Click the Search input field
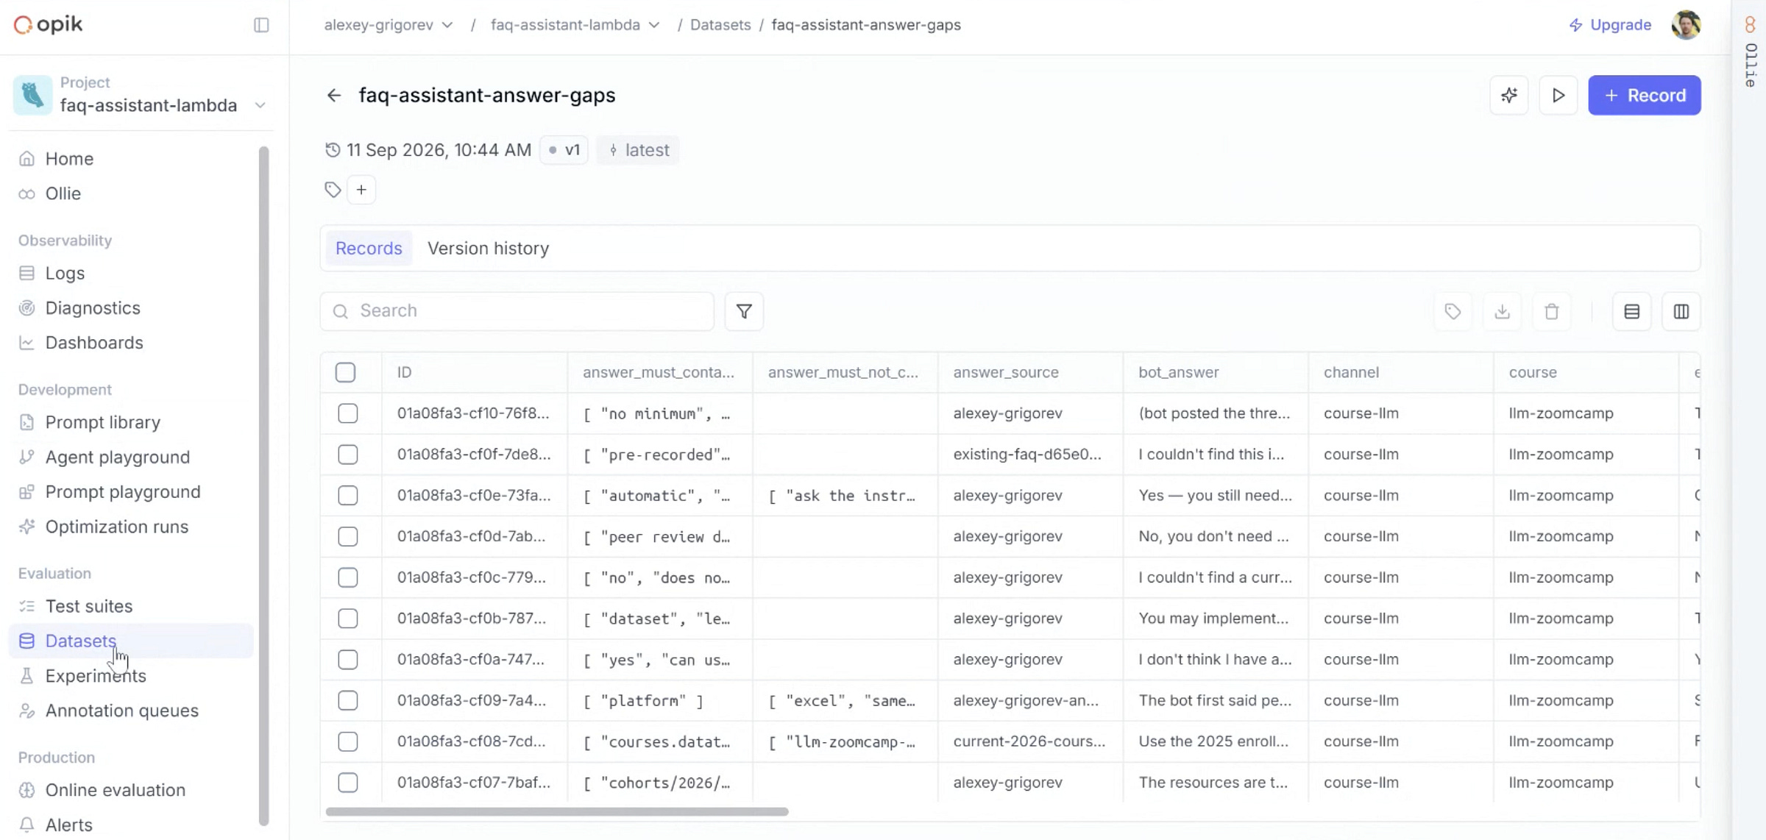Viewport: 1766px width, 840px height. click(517, 311)
